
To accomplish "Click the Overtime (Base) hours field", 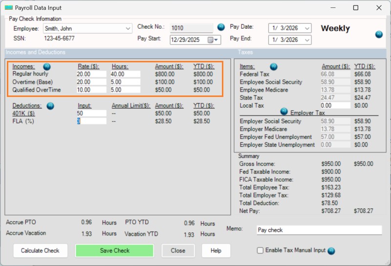I will [126, 82].
